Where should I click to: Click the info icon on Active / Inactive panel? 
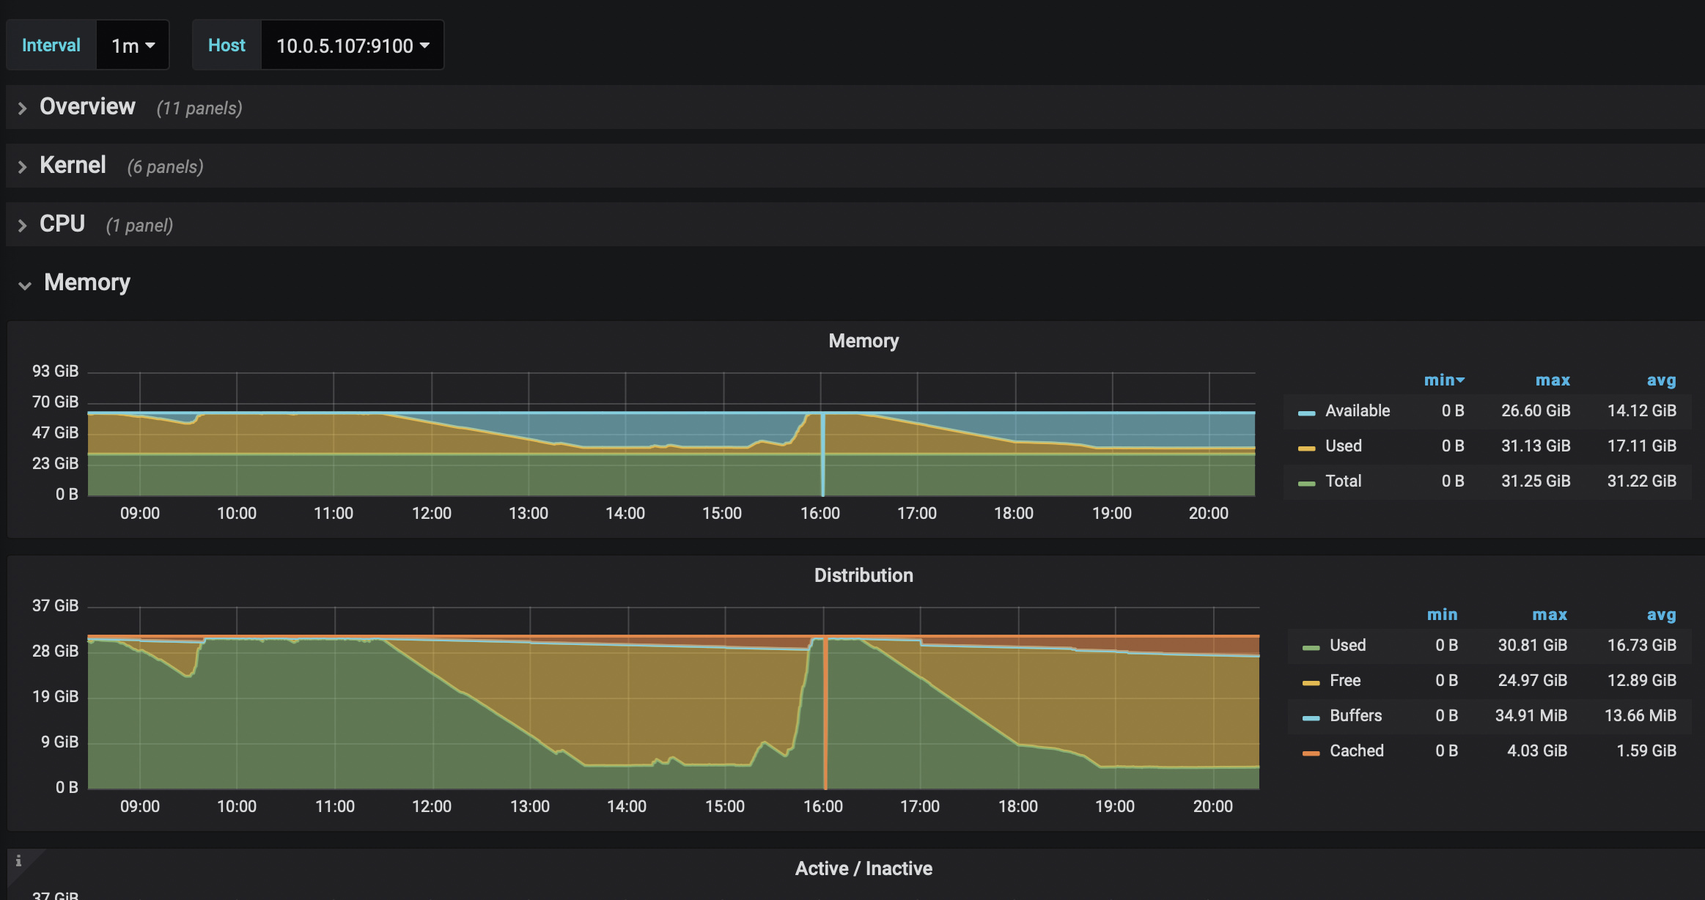pos(18,861)
